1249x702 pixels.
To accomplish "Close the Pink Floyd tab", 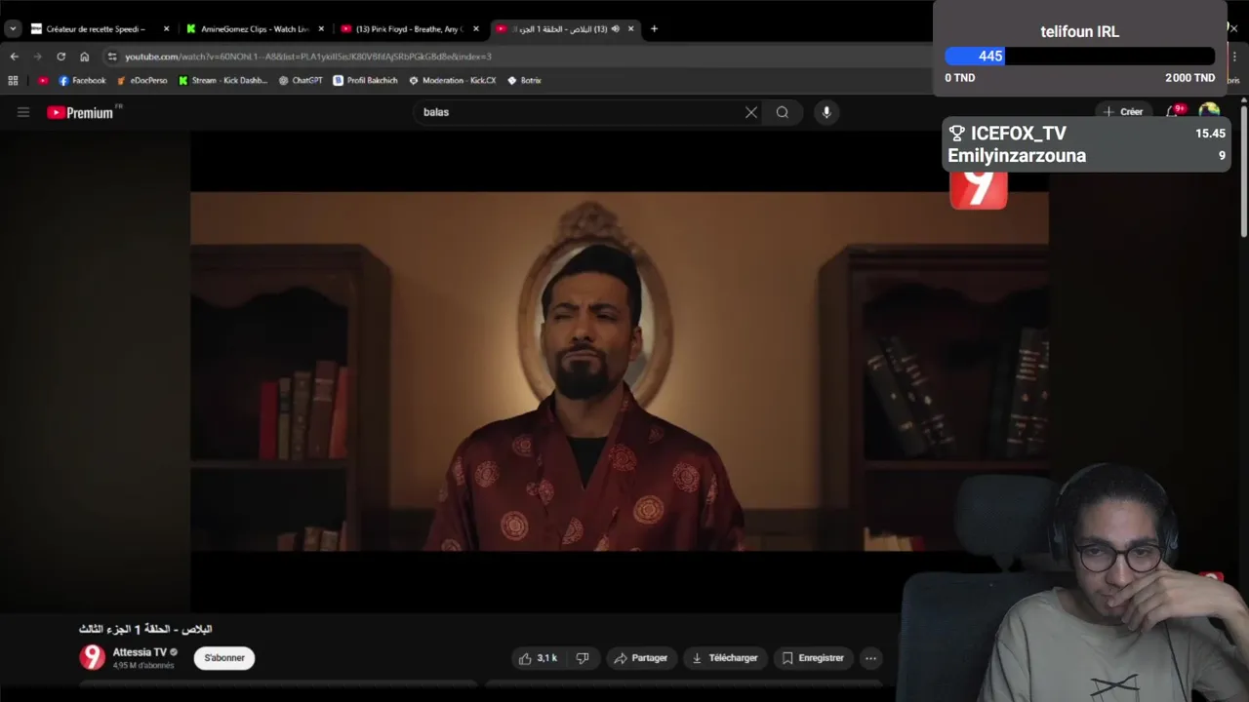I will pos(476,28).
